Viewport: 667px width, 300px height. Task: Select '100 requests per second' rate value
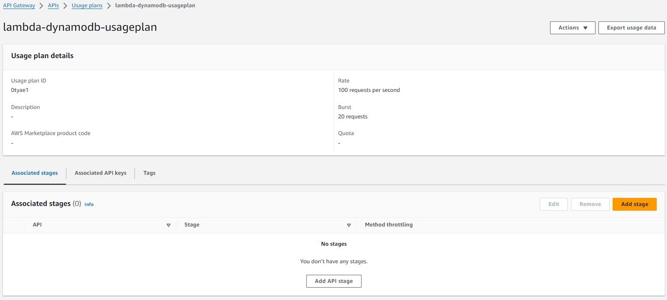click(x=369, y=90)
